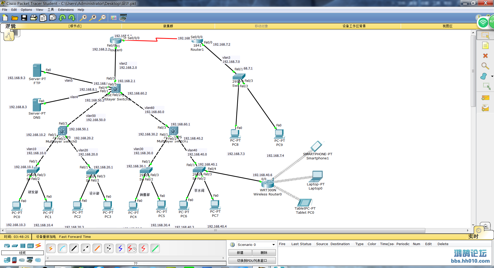Open the Options menu
494x268 pixels.
pos(27,10)
